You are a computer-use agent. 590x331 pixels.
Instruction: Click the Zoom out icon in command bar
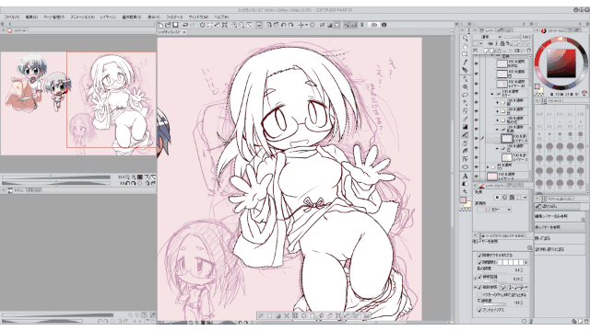click(x=242, y=25)
